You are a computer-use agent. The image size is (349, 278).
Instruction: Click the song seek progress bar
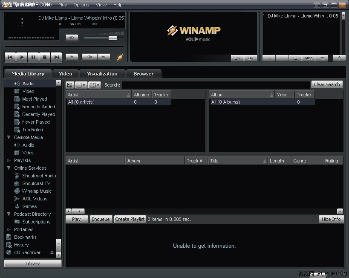click(64, 46)
